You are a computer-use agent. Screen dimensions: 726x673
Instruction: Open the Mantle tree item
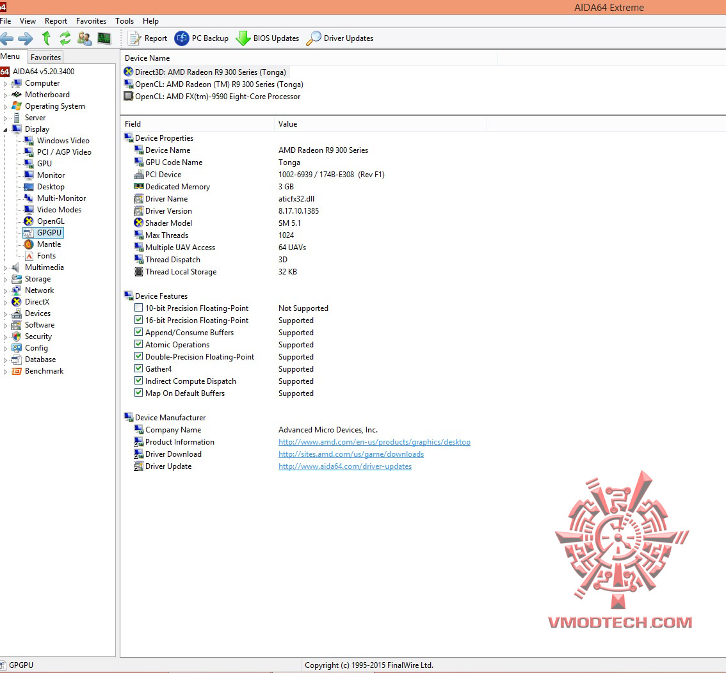pos(49,244)
